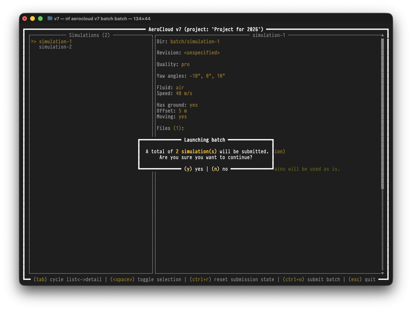Click the detail panel scrollbar thumb
The width and height of the screenshot is (412, 311).
click(x=383, y=113)
